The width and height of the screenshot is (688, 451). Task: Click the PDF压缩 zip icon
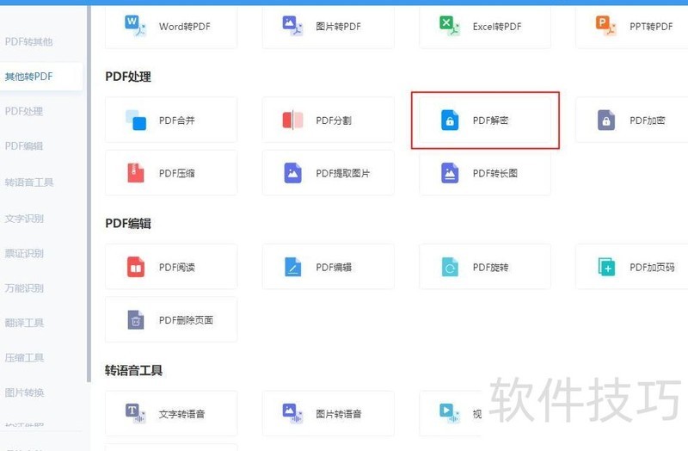tap(136, 173)
